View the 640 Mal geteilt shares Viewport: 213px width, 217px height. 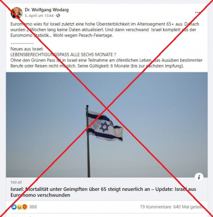[188, 207]
